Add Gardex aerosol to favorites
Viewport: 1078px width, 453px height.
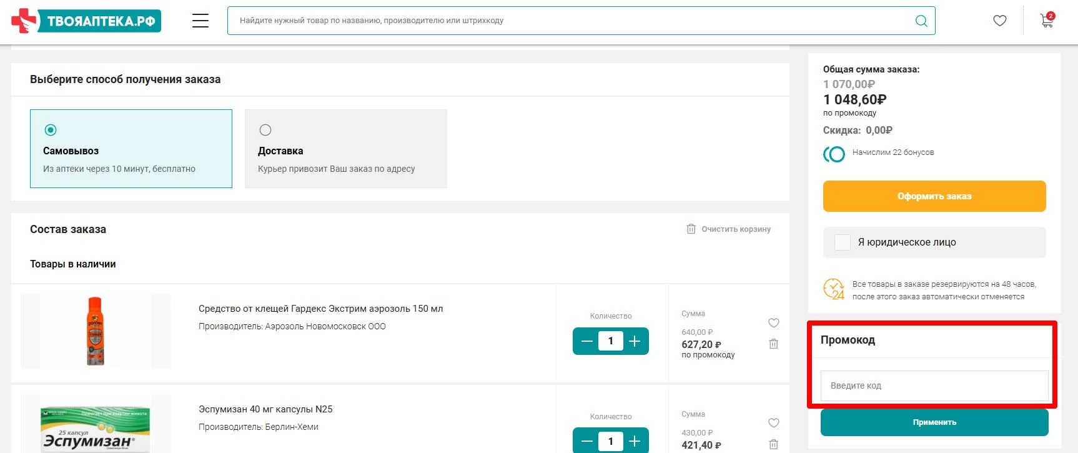click(x=773, y=323)
